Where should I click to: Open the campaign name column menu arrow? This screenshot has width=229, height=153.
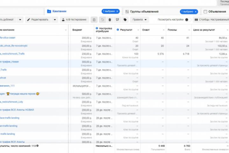66,30
